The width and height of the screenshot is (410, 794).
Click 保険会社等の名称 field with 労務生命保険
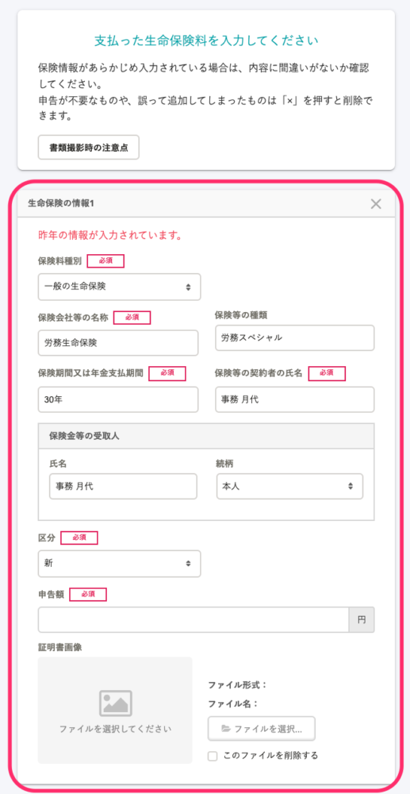[x=118, y=343]
